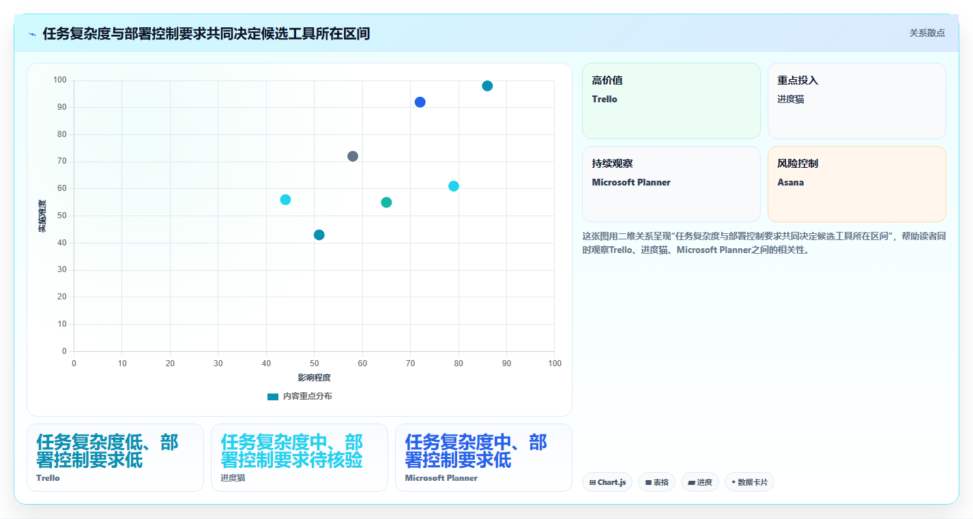Select the green scatter point at impact 65
This screenshot has width=973, height=519.
(386, 203)
